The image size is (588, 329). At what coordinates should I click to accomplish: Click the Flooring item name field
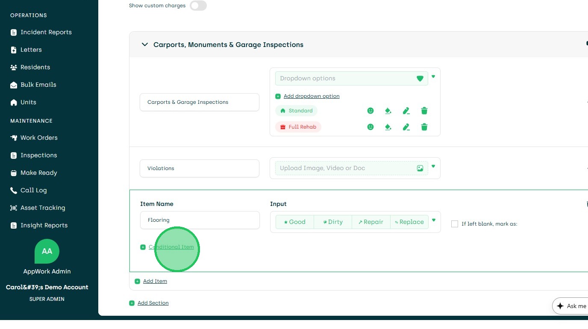(x=200, y=220)
